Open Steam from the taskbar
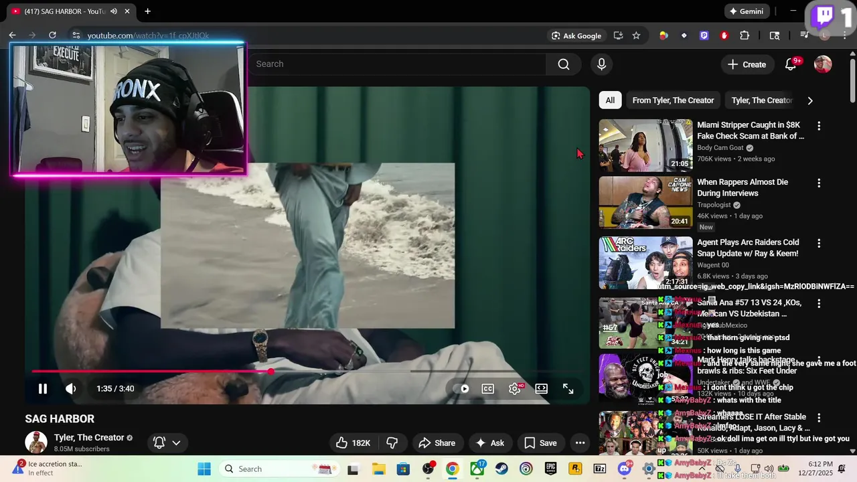 (x=501, y=469)
